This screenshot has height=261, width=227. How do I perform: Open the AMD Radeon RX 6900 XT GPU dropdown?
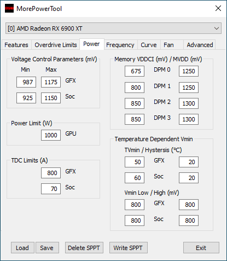[113, 28]
